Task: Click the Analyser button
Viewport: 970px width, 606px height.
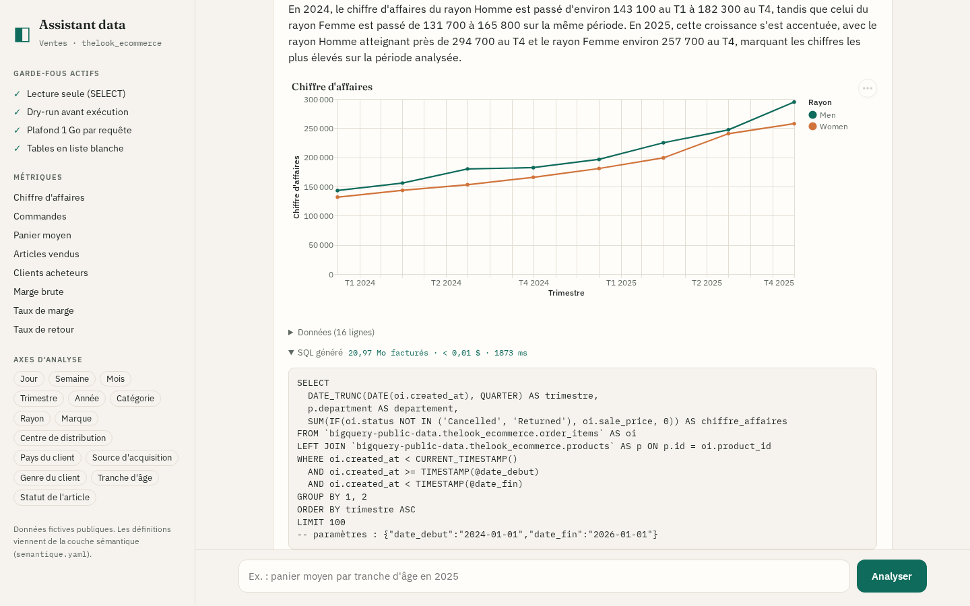Action: [892, 576]
